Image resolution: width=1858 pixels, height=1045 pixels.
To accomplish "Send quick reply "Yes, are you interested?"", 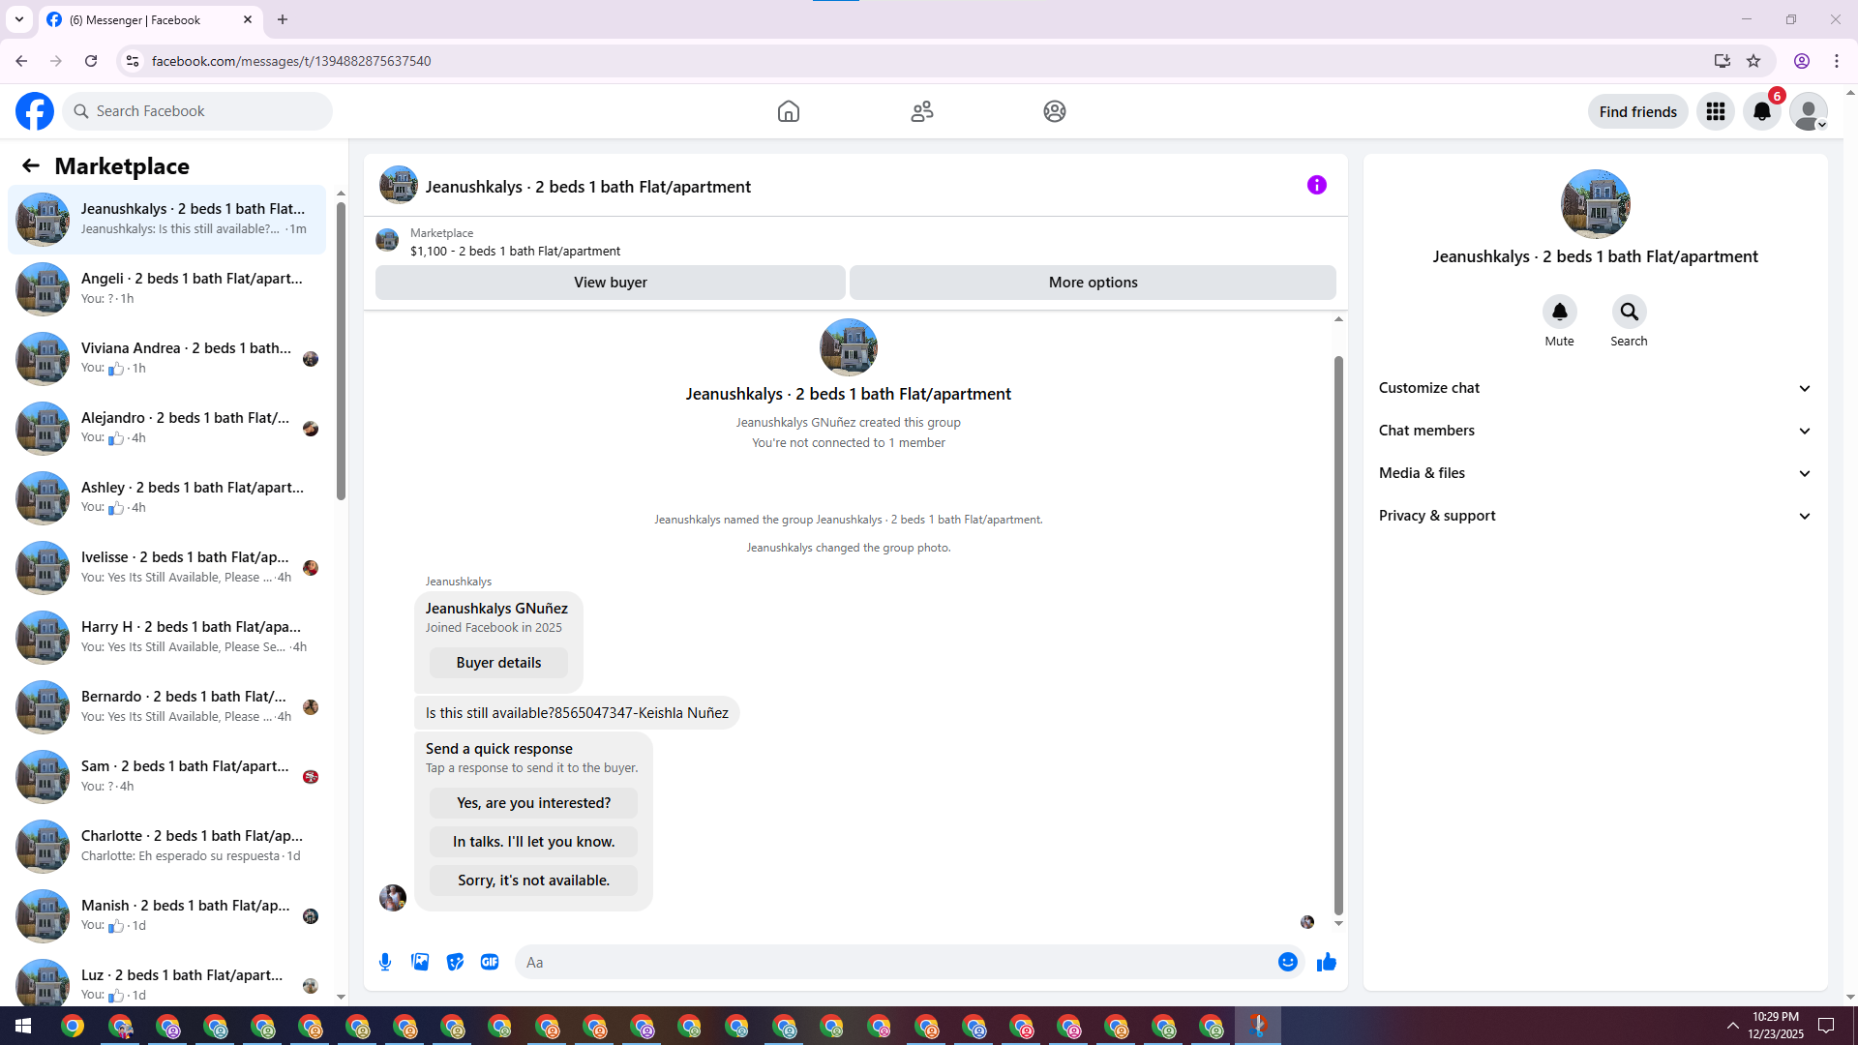I will click(x=533, y=803).
